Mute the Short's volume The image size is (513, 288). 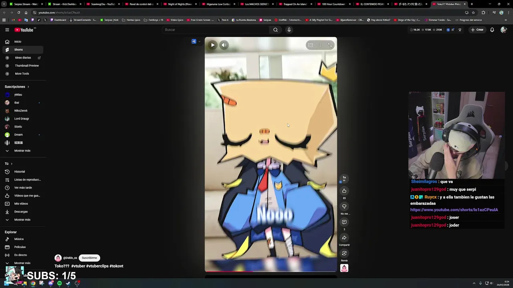point(224,45)
